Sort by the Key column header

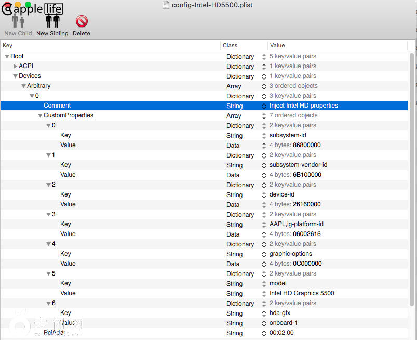tap(104, 45)
